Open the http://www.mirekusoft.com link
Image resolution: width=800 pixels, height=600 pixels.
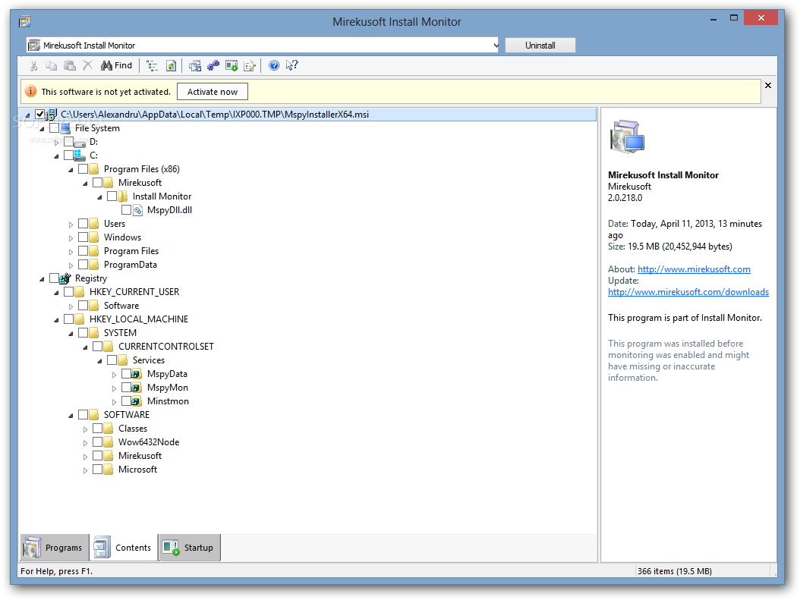pyautogui.click(x=694, y=269)
